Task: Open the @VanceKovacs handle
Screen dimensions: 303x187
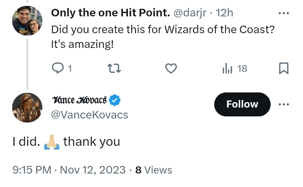Action: pyautogui.click(x=90, y=115)
